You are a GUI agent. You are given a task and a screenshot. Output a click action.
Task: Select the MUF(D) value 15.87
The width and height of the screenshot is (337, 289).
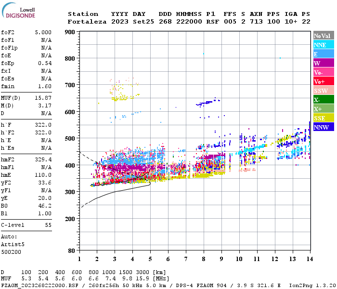[43, 98]
